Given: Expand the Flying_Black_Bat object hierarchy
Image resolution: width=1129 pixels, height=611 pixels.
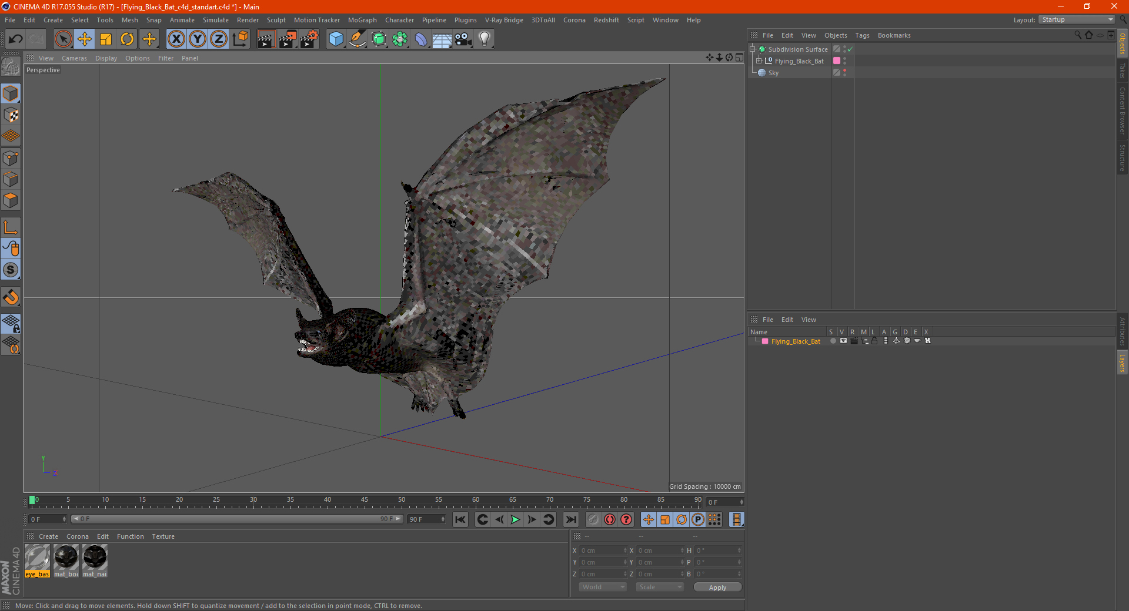Looking at the screenshot, I should coord(759,61).
